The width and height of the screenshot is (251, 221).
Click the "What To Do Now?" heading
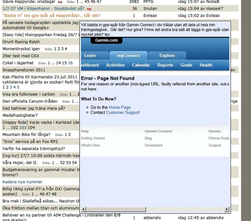pos(98,99)
